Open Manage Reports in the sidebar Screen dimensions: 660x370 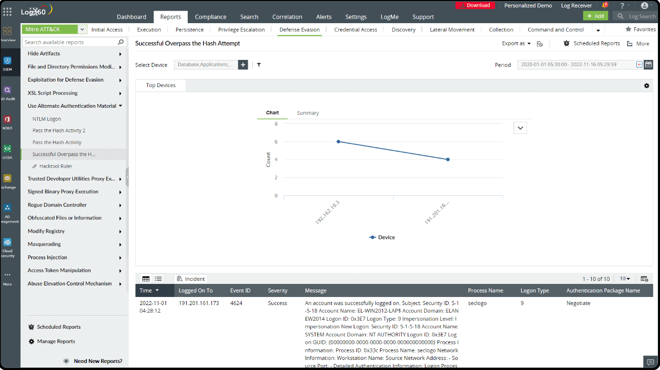[x=51, y=341]
